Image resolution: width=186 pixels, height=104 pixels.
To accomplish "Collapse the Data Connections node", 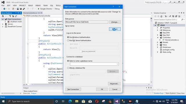I will coord(3,19).
